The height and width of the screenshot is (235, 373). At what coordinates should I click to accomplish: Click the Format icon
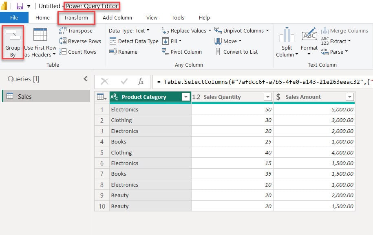pyautogui.click(x=309, y=35)
